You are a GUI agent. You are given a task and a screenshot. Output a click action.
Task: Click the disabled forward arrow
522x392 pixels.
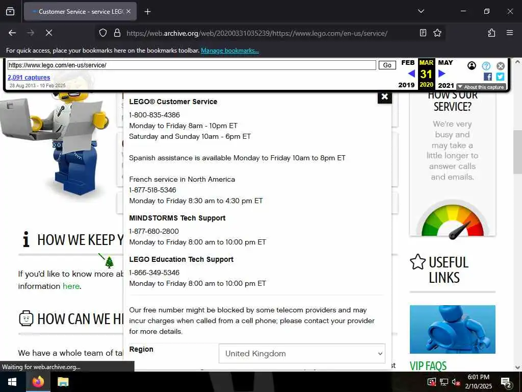pos(30,33)
